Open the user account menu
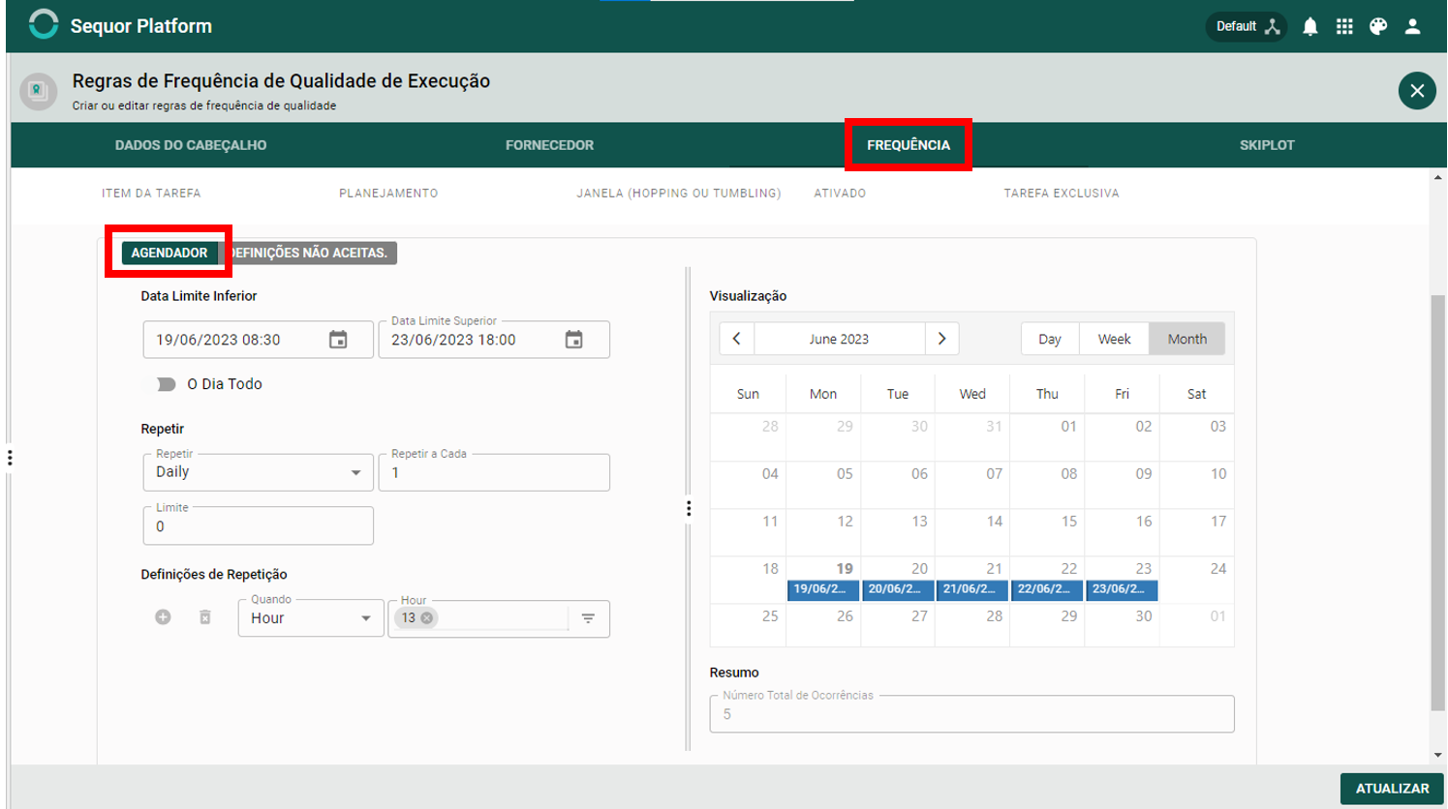The image size is (1448, 809). [1413, 27]
